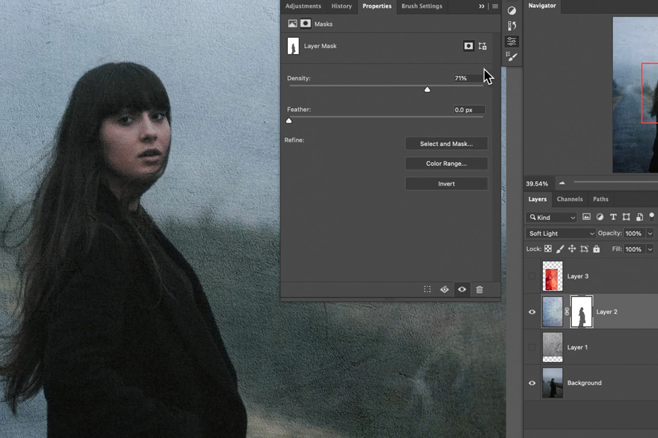
Task: Load selection from mask icon
Action: point(427,290)
